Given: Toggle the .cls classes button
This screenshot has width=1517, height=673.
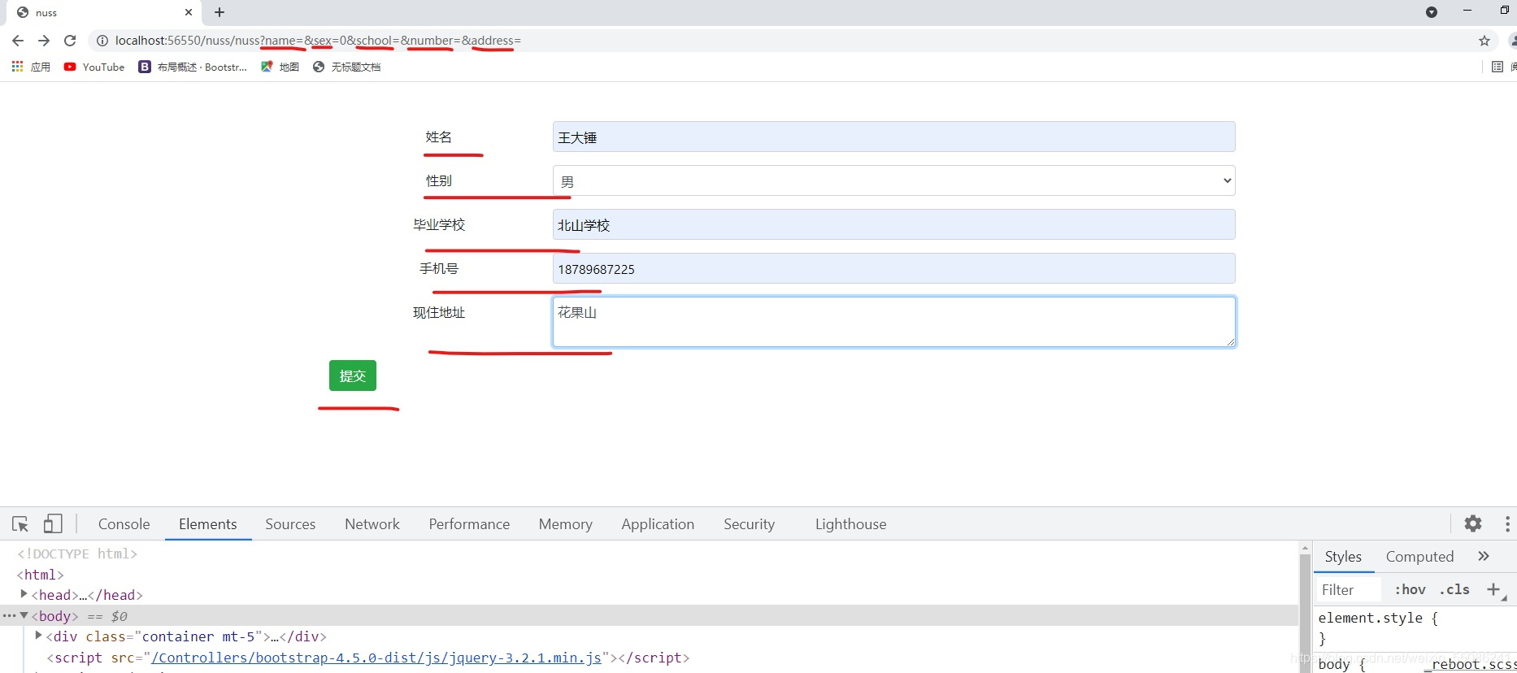Looking at the screenshot, I should (1454, 590).
